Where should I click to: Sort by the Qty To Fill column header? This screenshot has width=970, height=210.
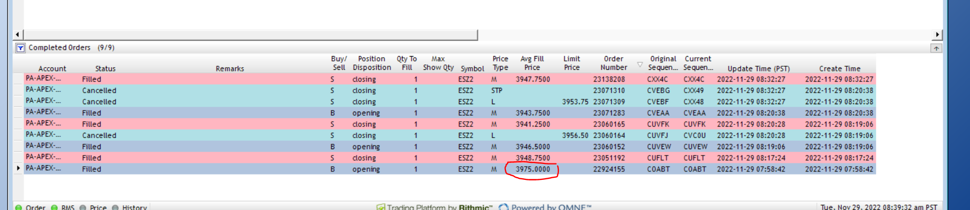coord(407,63)
